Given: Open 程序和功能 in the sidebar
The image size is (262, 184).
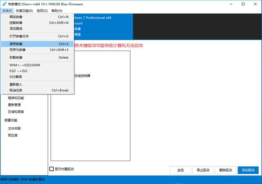Looking at the screenshot, I should pos(16,98).
